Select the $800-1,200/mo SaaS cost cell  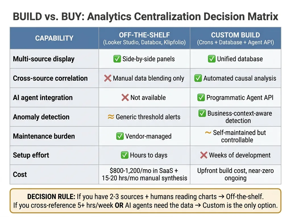tap(144, 174)
